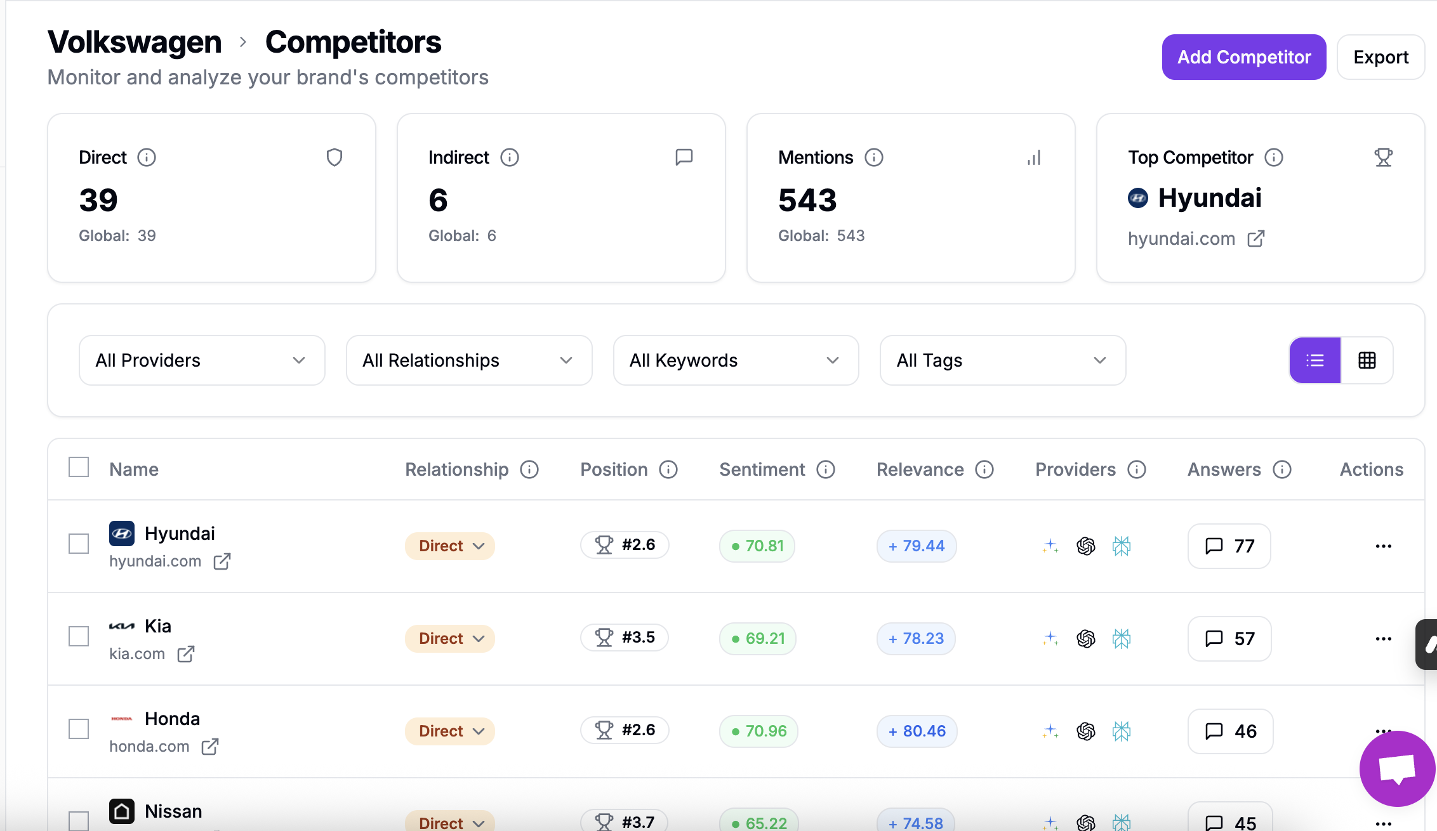Viewport: 1437px width, 831px height.
Task: Click the shield icon in Direct card
Action: tap(334, 157)
